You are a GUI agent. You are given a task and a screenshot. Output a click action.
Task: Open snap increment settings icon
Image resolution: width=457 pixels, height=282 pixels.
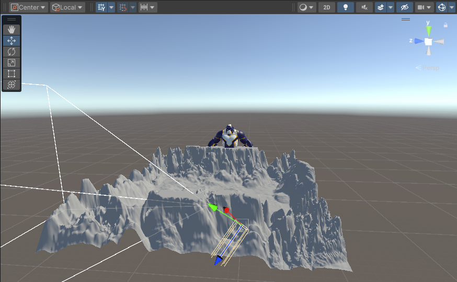[144, 7]
